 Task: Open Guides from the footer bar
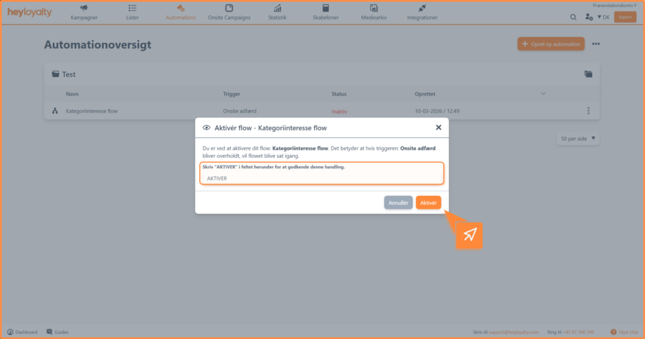pos(57,332)
